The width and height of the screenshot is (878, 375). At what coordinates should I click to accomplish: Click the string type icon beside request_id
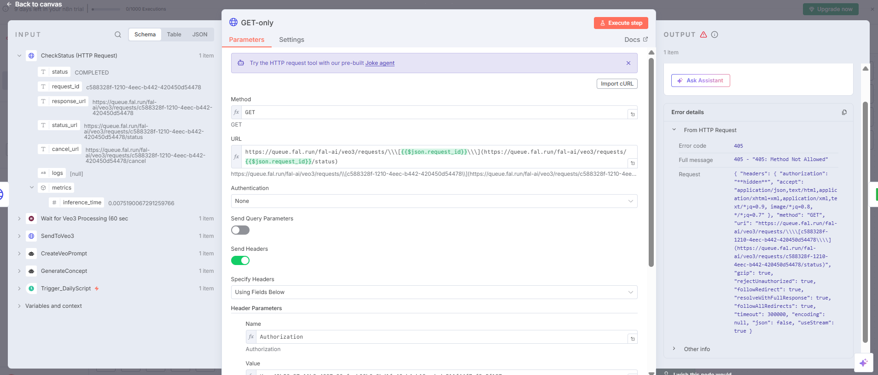[x=43, y=87]
